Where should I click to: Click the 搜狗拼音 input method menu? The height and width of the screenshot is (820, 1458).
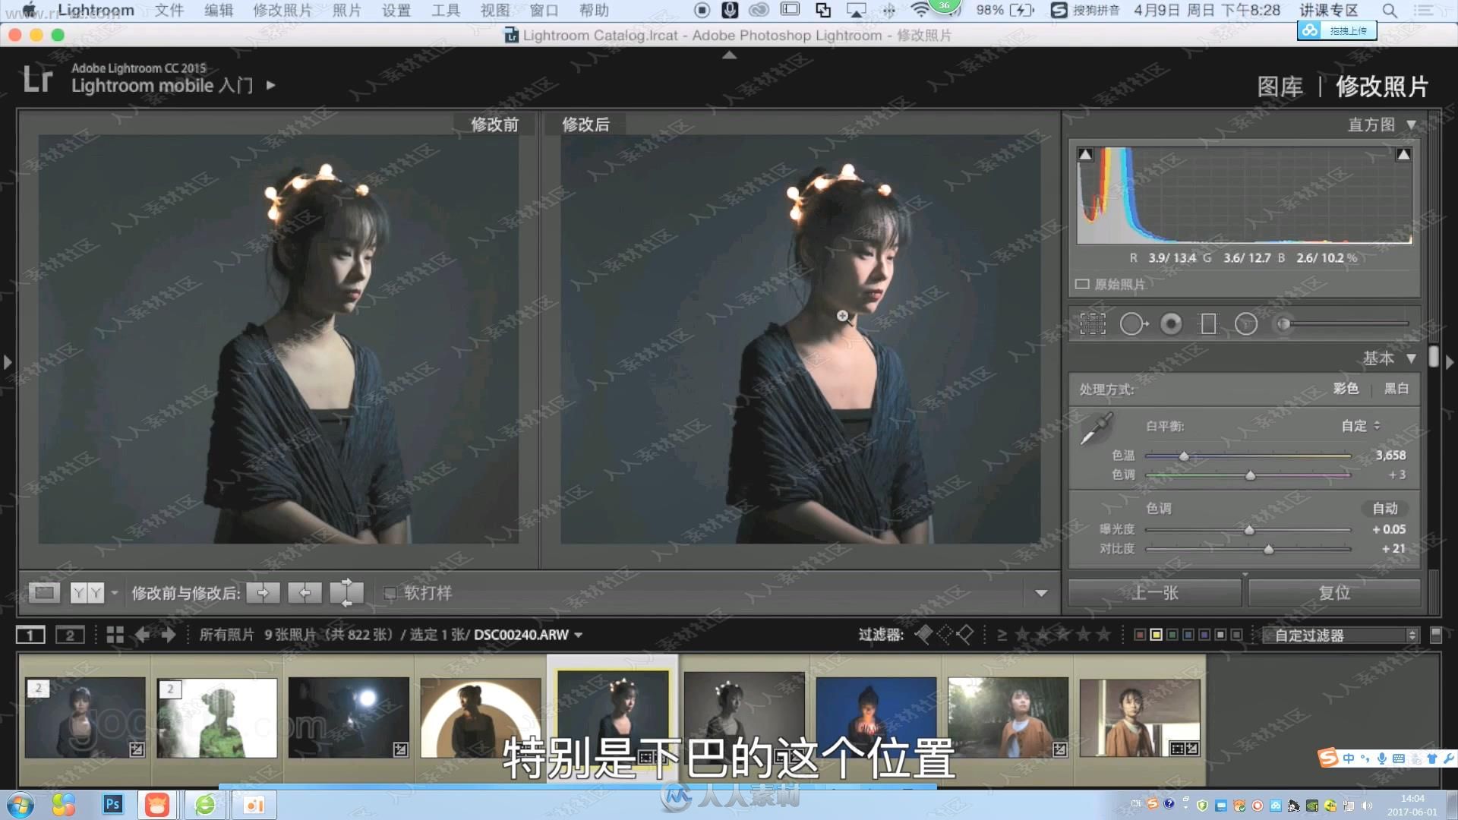click(x=1085, y=11)
